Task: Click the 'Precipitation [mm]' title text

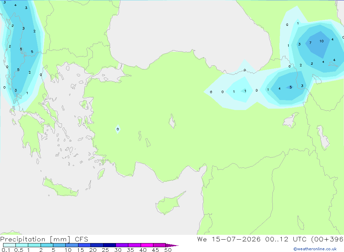Action: point(35,239)
